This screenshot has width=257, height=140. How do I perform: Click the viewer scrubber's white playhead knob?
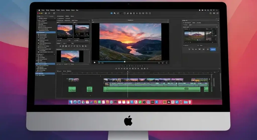pos(125,62)
